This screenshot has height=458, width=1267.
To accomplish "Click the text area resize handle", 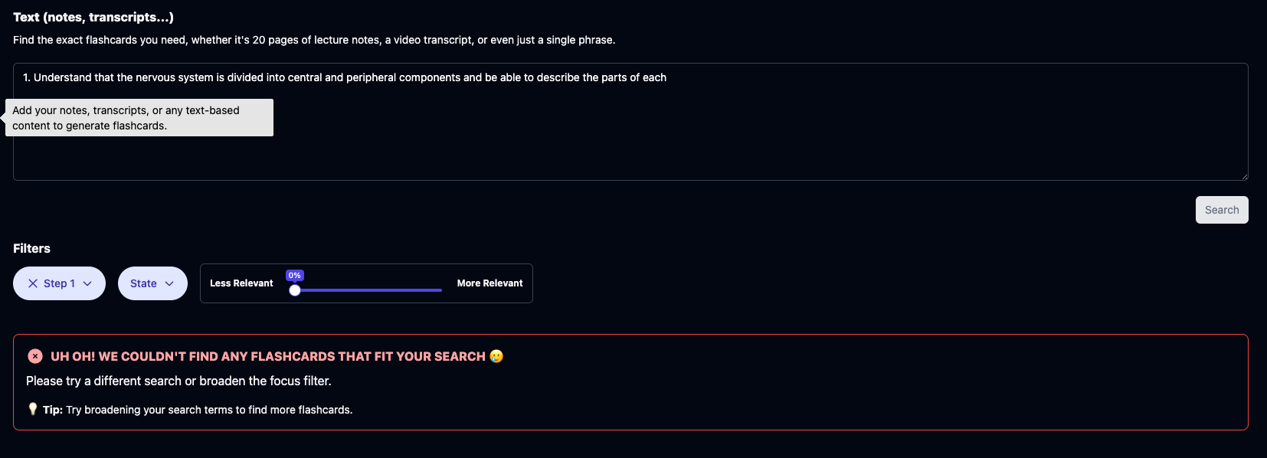I will (1244, 176).
